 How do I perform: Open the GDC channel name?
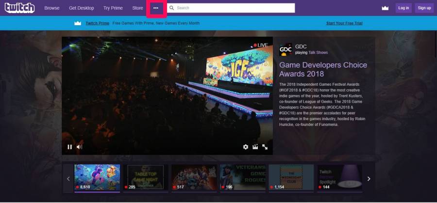click(x=301, y=47)
